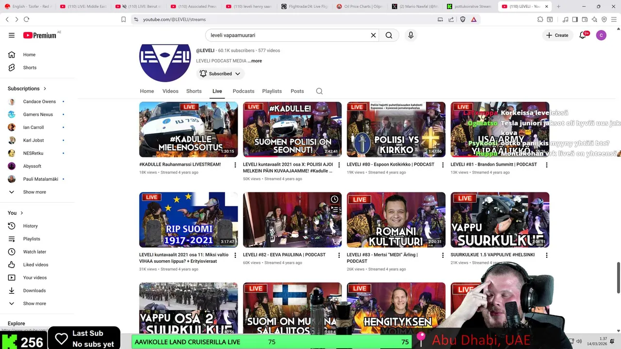This screenshot has width=621, height=349.
Task: Switch to the Podcasts tab
Action: tap(244, 91)
